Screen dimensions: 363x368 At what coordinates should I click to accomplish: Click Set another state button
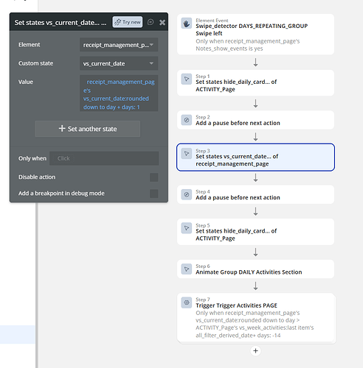tap(88, 129)
